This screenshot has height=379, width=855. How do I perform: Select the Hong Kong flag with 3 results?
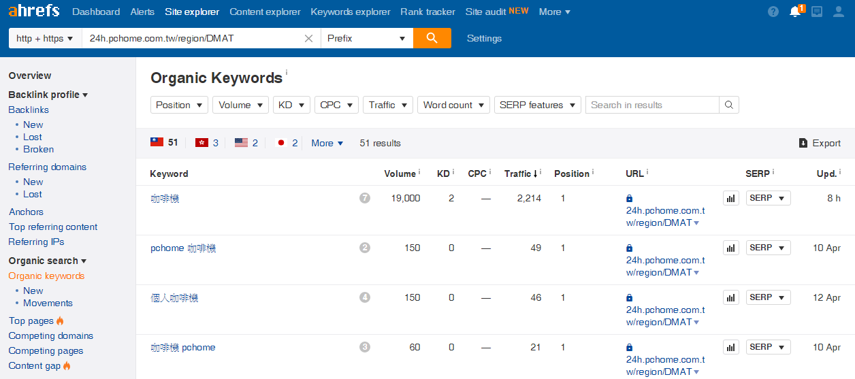[x=207, y=143]
